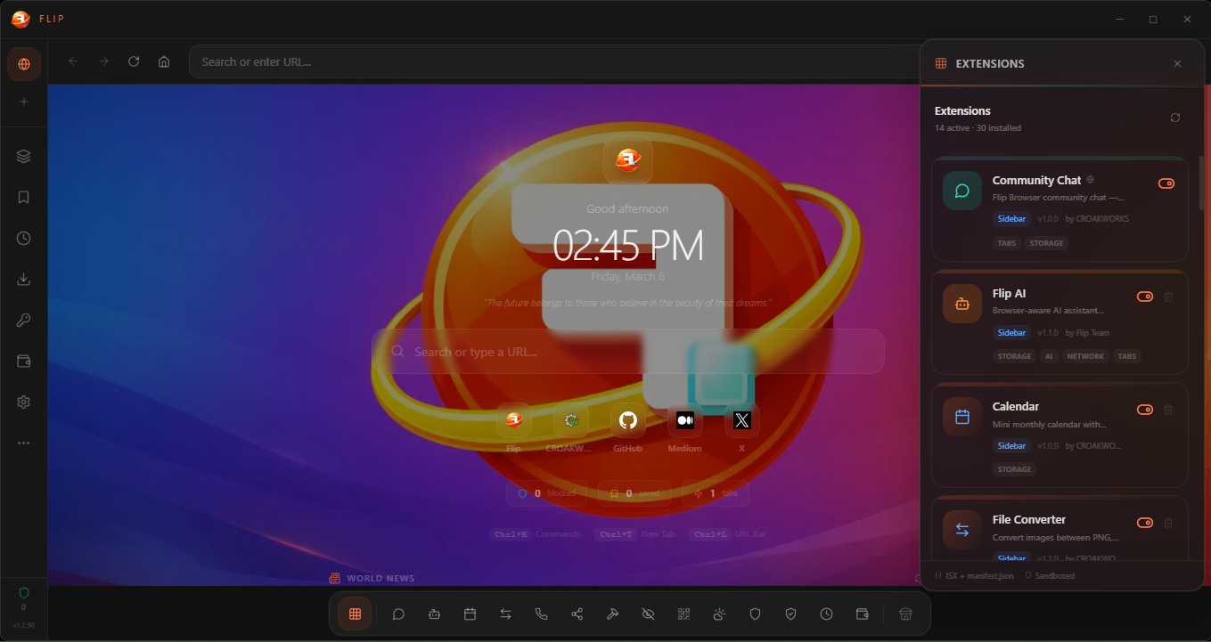Open Downloads in the left sidebar
Image resolution: width=1211 pixels, height=642 pixels.
(x=23, y=279)
